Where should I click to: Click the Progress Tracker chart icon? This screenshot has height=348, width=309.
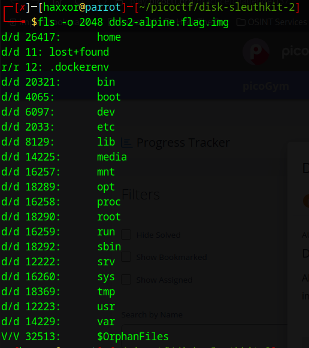127,143
